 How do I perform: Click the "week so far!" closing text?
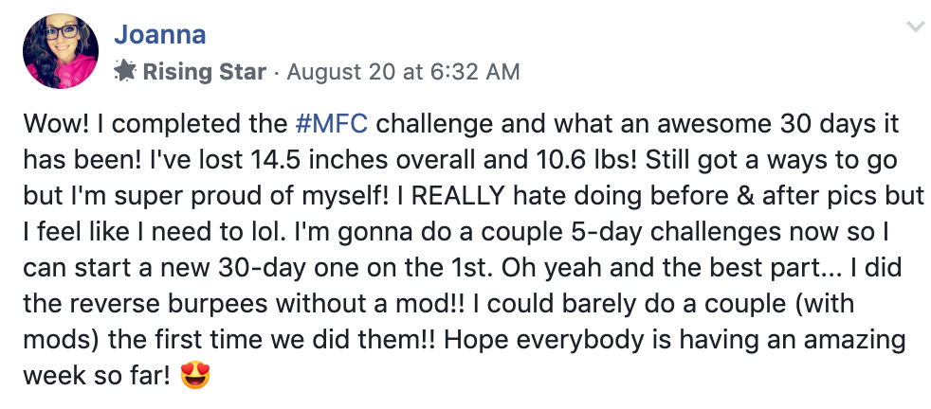pos(98,376)
